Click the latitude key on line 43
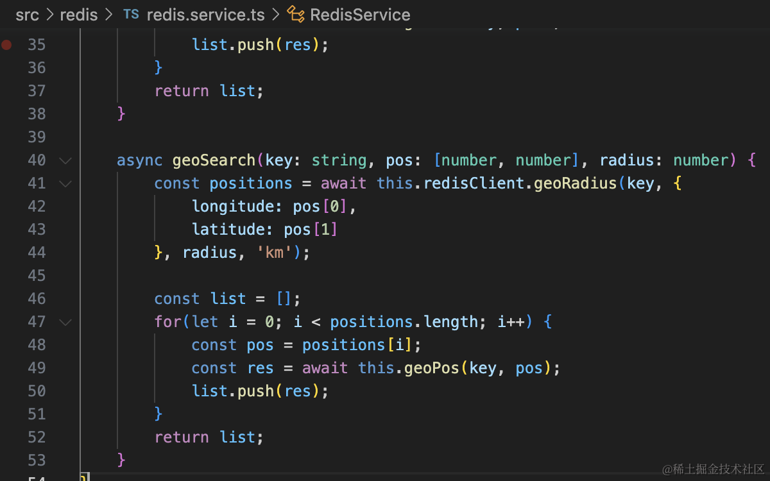This screenshot has height=481, width=770. tap(228, 230)
